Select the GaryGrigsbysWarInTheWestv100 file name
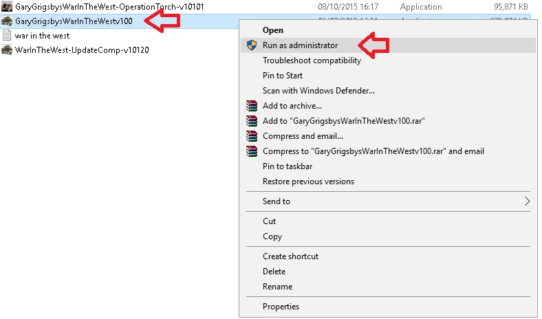Viewport: 542px width, 319px height. tap(74, 21)
